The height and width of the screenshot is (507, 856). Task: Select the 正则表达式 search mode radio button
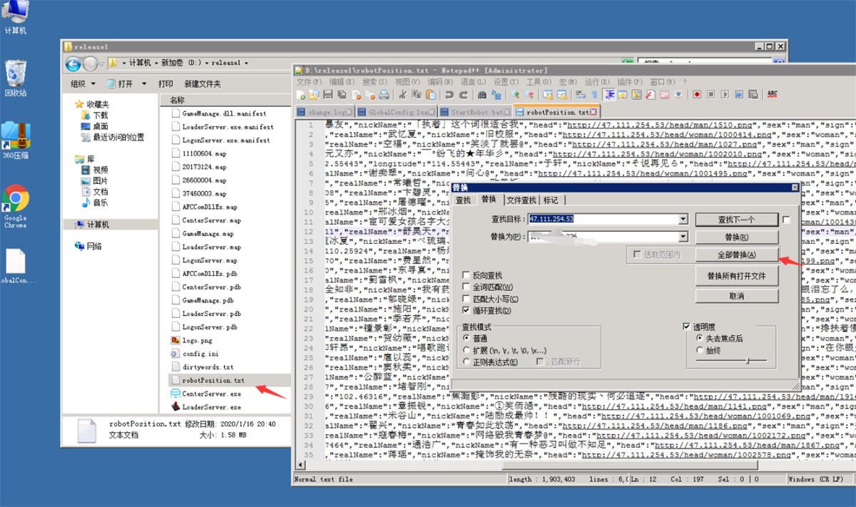click(x=467, y=362)
